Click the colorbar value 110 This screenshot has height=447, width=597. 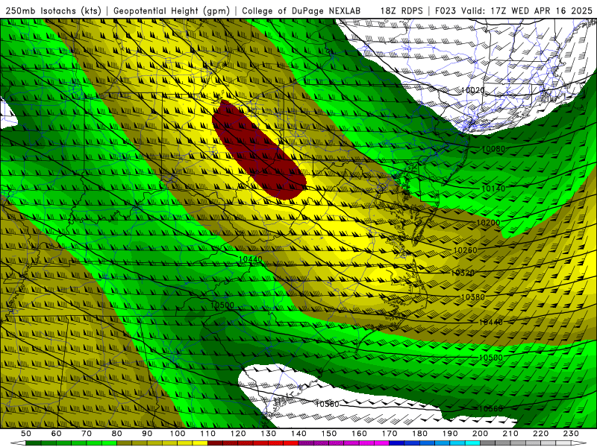point(208,434)
